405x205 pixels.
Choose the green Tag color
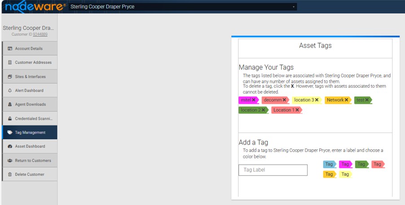click(361, 164)
